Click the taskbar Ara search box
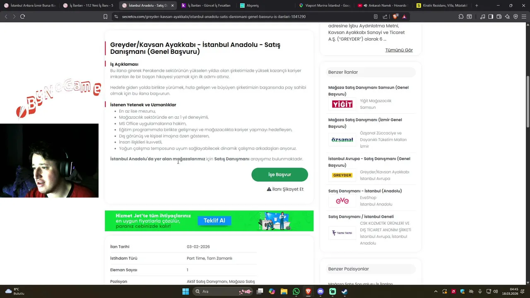The width and height of the screenshot is (530, 298). [x=224, y=291]
